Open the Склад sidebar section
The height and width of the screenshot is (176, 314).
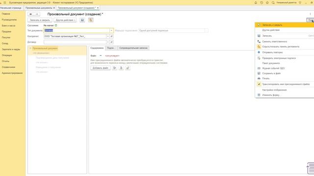pyautogui.click(x=5, y=44)
